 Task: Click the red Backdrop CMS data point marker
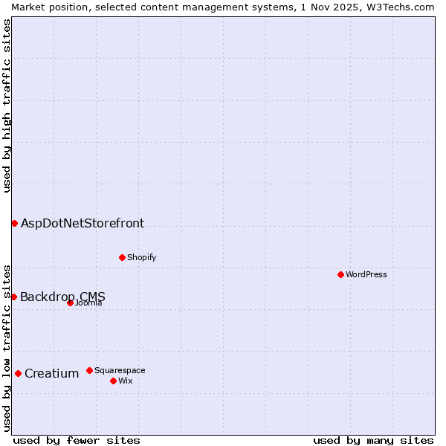(x=13, y=297)
